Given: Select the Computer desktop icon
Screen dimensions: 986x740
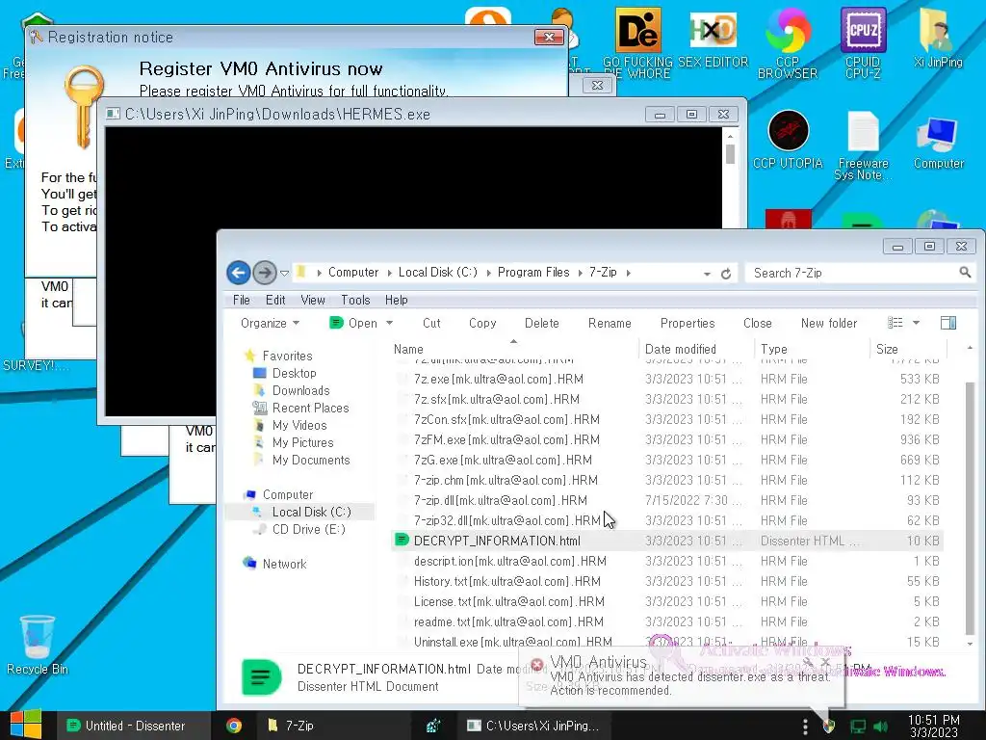Looking at the screenshot, I should [938, 143].
